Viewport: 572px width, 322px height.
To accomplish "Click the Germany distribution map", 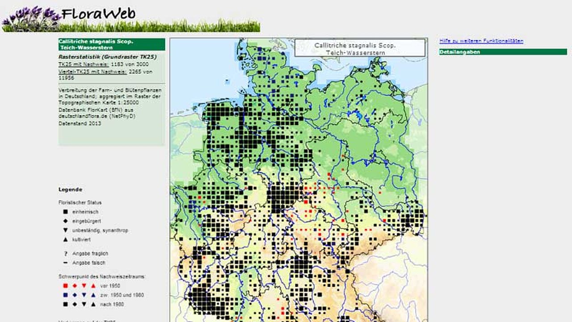I will click(299, 180).
